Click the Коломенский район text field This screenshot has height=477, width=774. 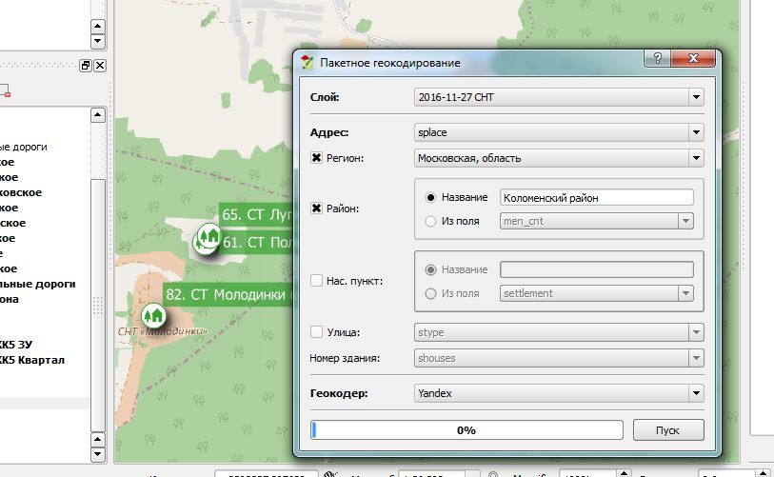click(x=597, y=197)
